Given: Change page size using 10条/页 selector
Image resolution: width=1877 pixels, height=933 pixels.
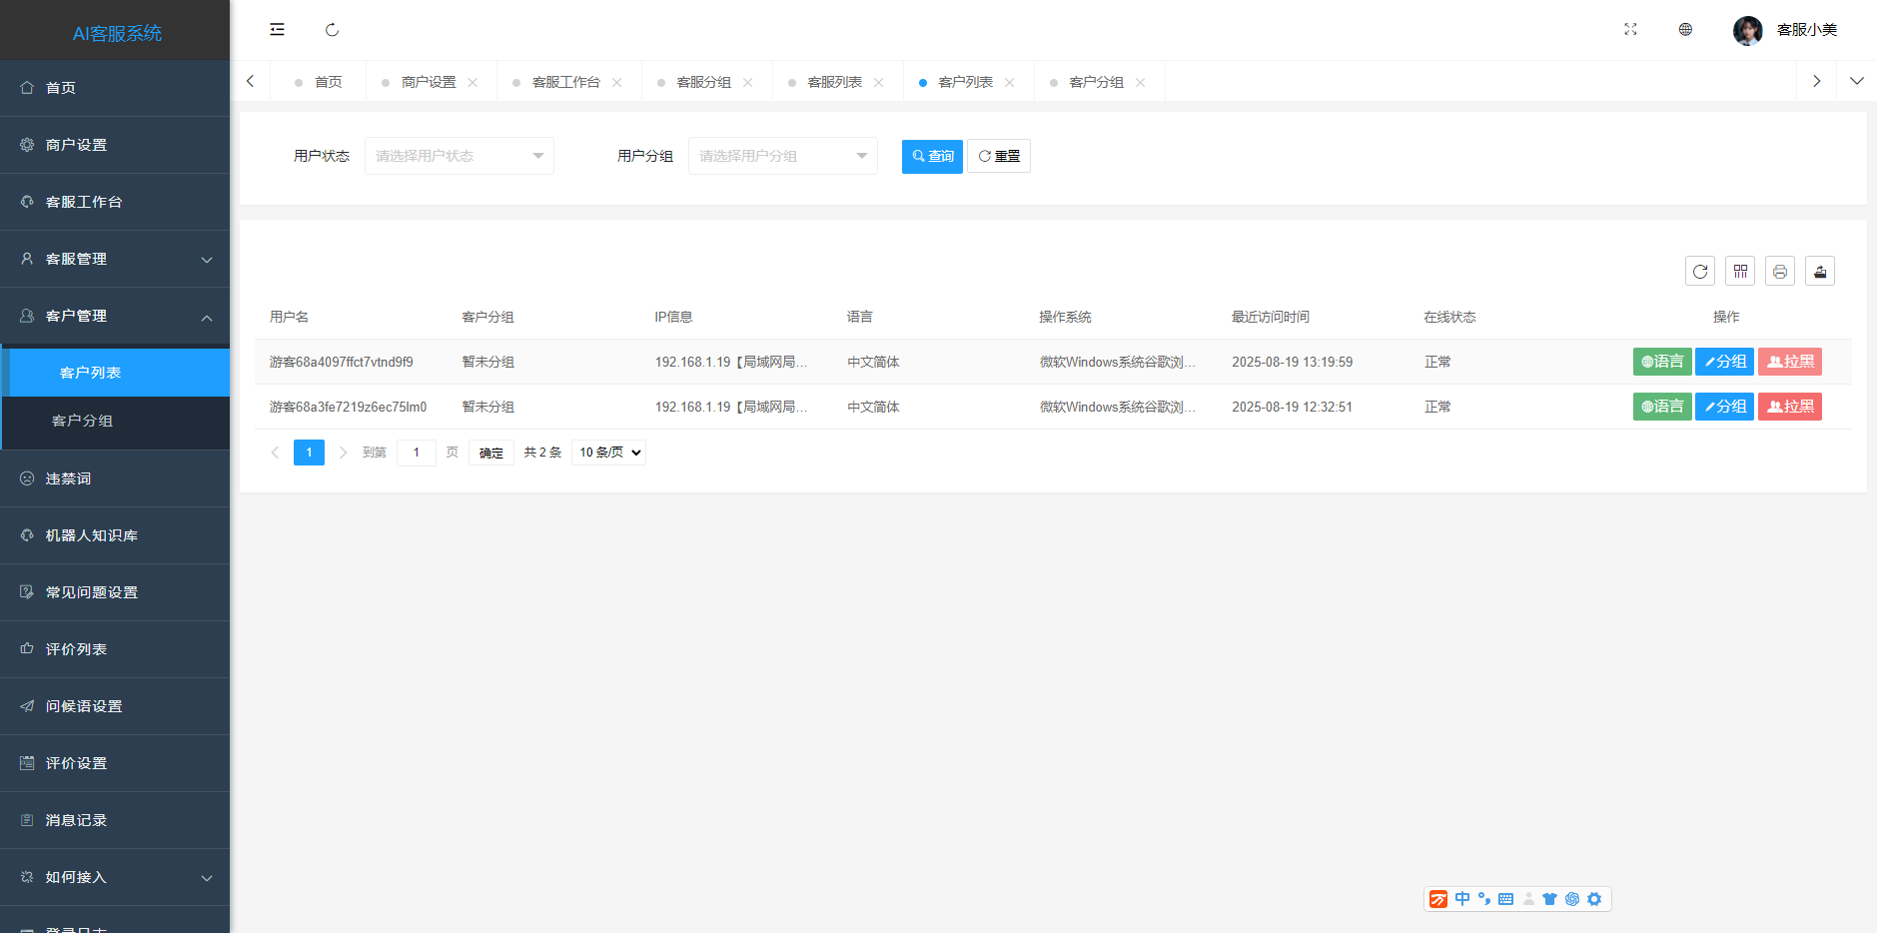Looking at the screenshot, I should click(607, 452).
